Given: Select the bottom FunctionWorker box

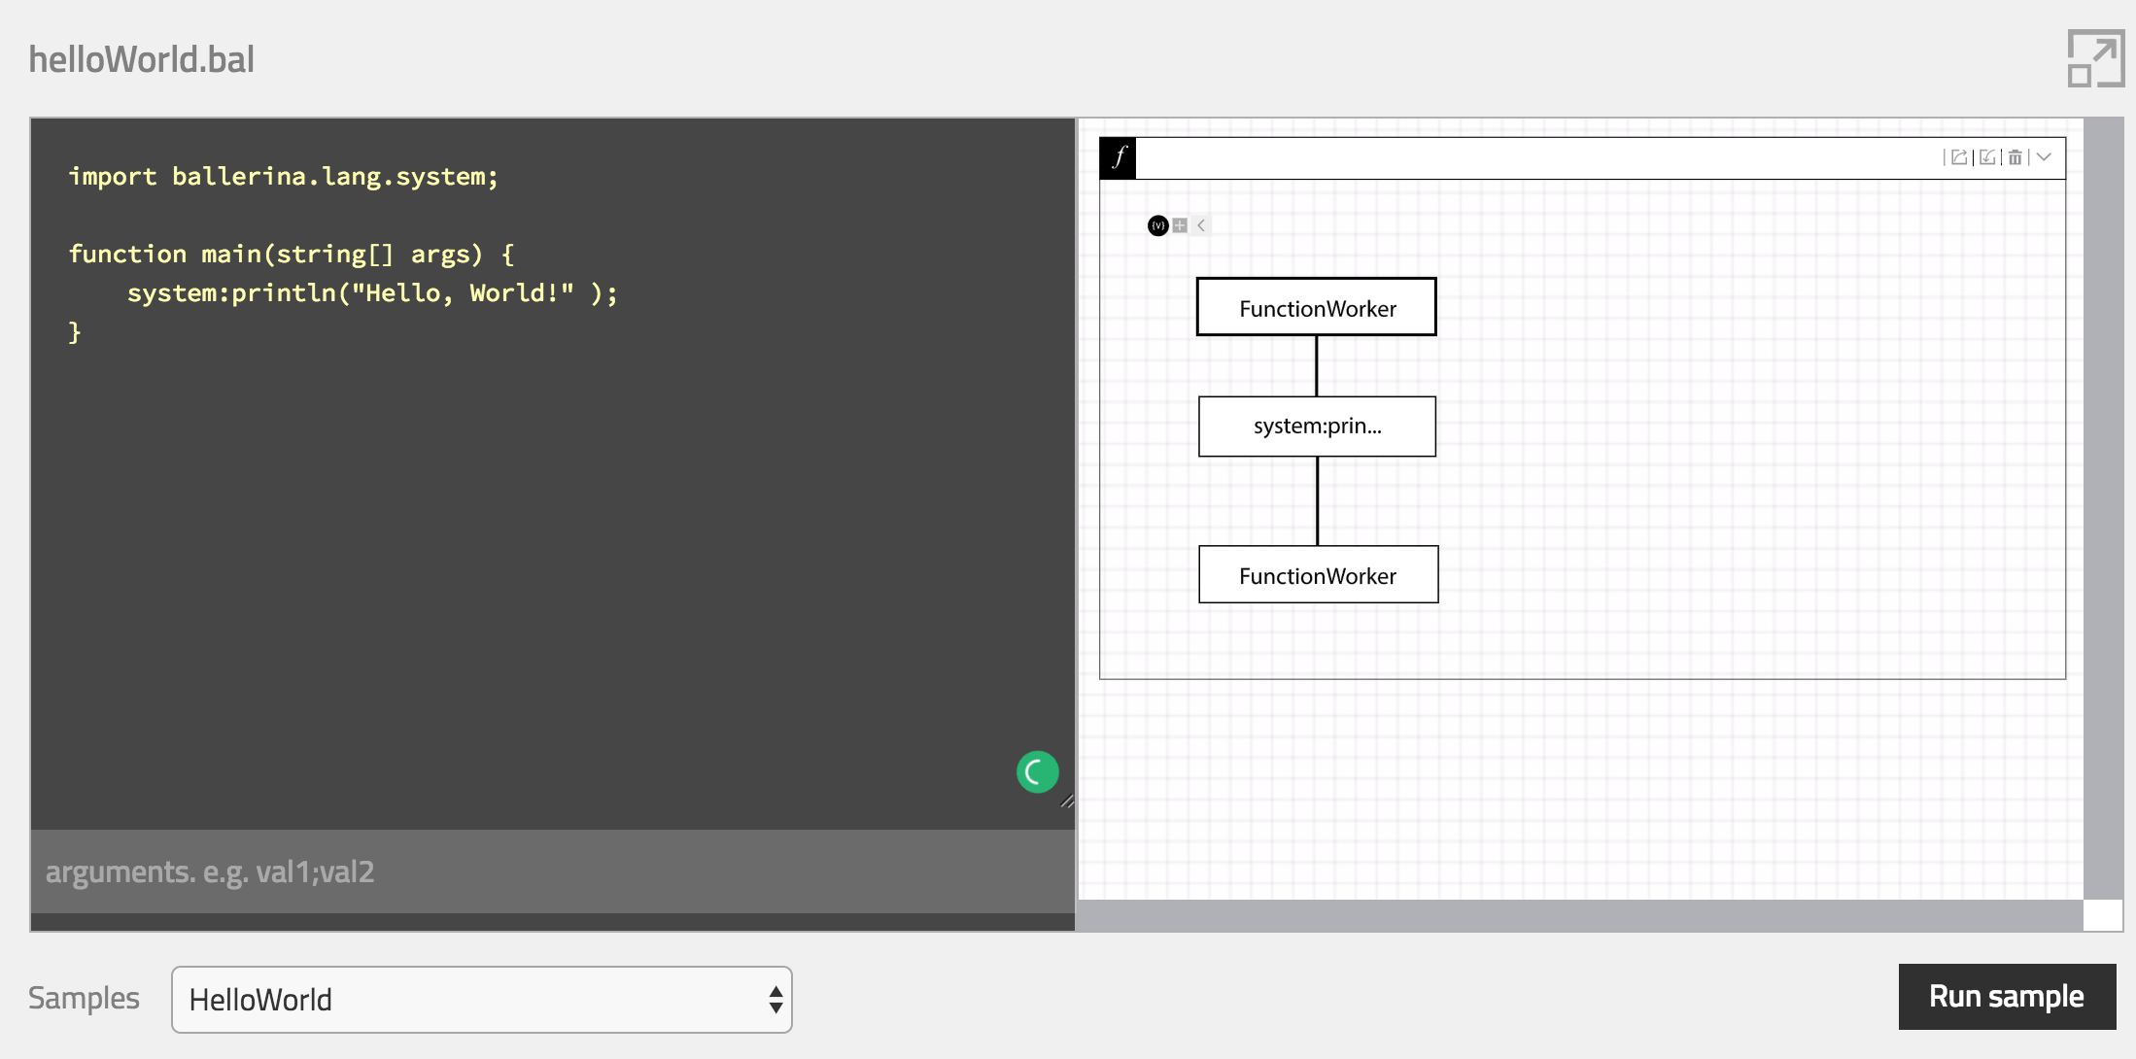Looking at the screenshot, I should click(1318, 575).
